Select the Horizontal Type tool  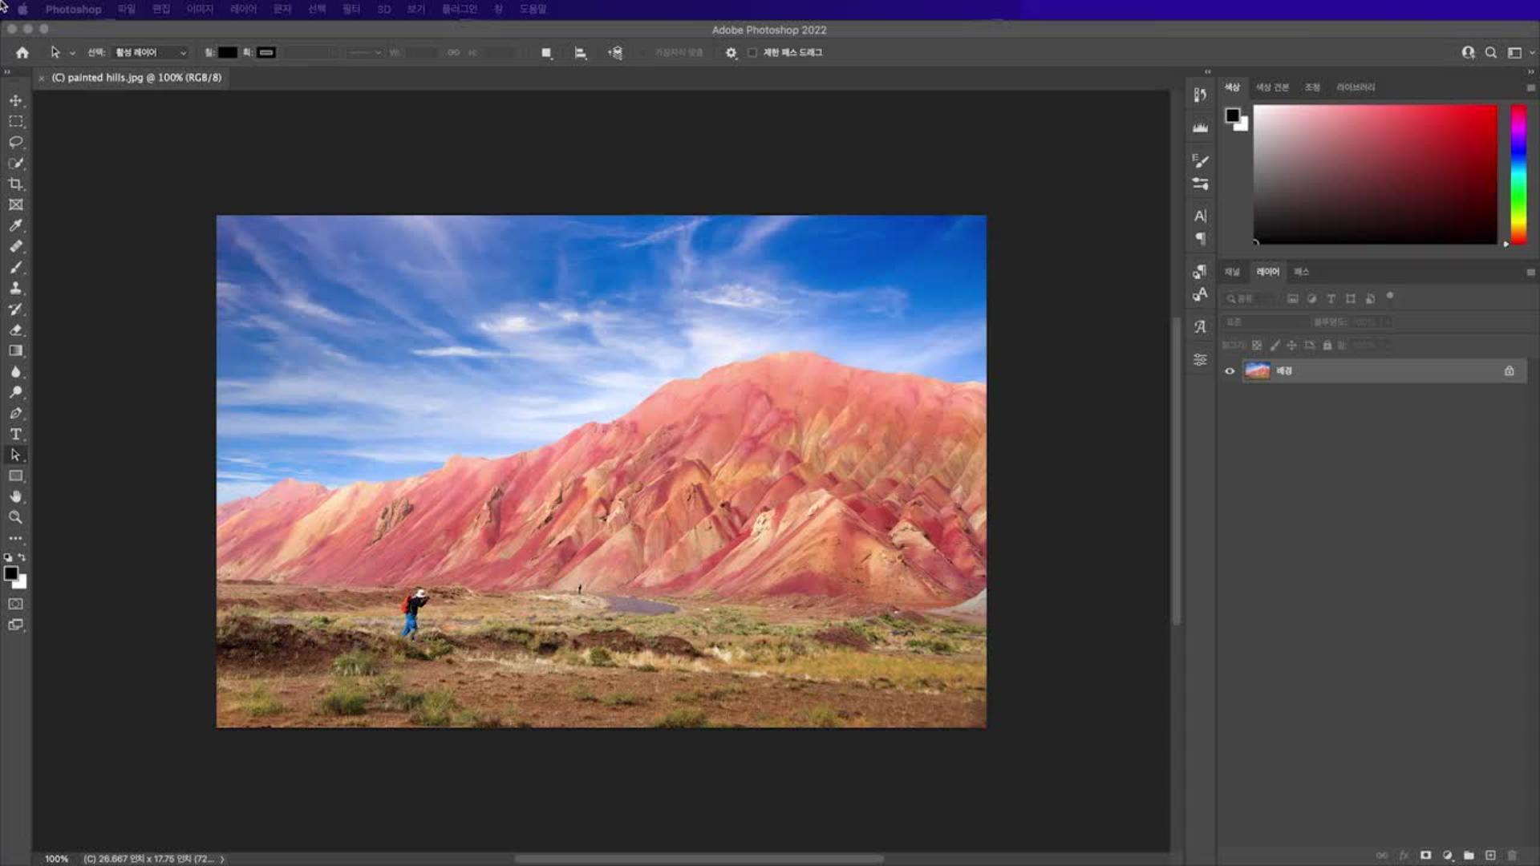(15, 434)
